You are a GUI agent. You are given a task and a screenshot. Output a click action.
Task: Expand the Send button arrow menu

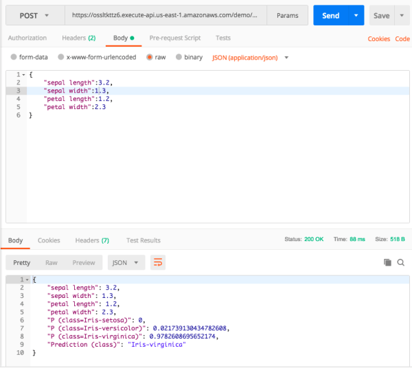click(356, 16)
